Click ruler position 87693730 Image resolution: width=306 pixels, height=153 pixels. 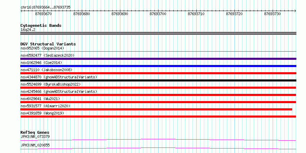pyautogui.click(x=272, y=14)
